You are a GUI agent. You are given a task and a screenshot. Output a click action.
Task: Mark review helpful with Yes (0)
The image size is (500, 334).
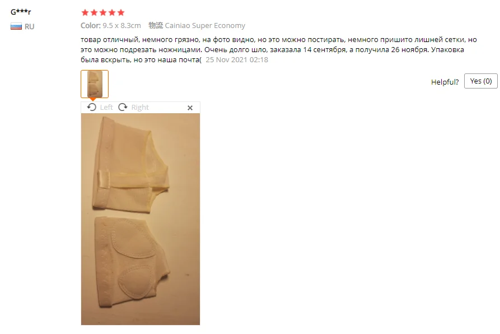pyautogui.click(x=480, y=81)
